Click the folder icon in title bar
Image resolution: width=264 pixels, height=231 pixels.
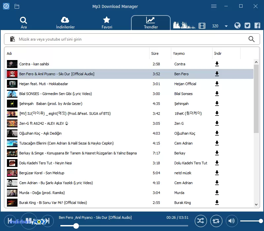[17, 6]
